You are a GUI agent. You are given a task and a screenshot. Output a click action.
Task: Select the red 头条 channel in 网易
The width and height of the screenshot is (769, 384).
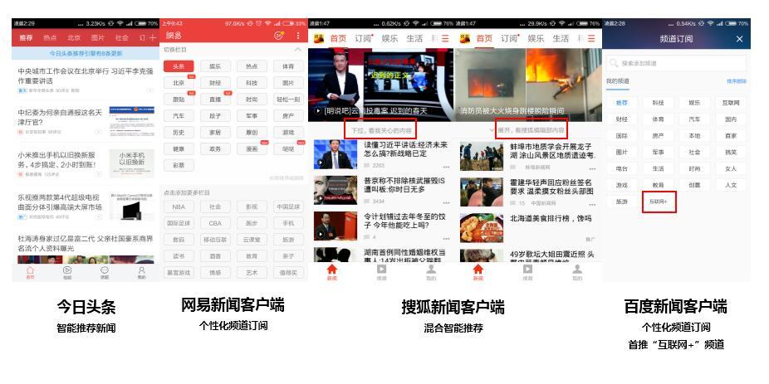click(179, 66)
